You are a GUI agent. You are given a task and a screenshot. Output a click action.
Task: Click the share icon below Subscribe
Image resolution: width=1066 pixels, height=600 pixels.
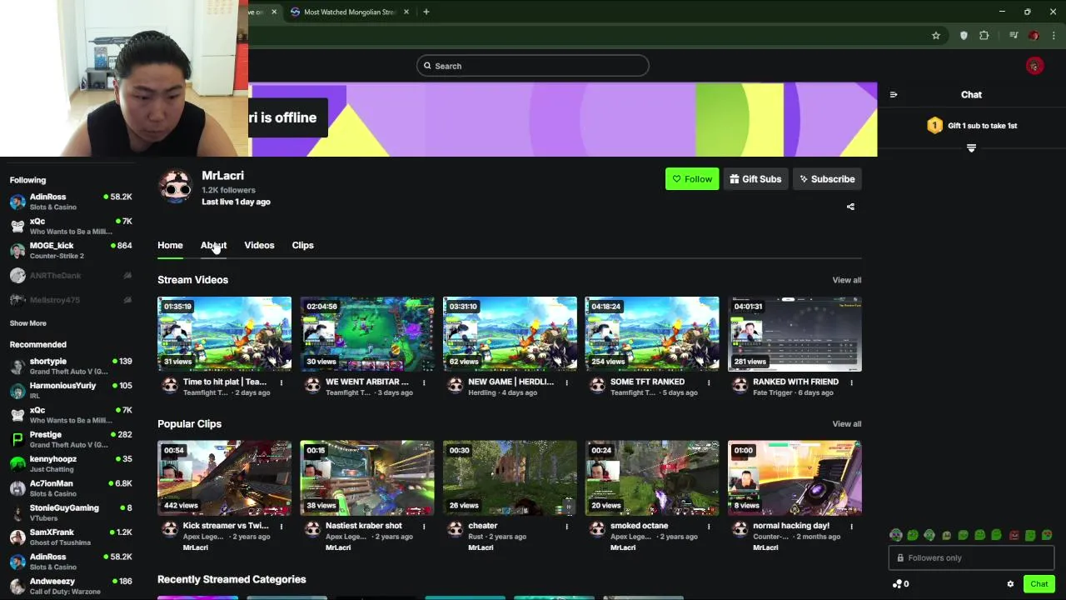coord(850,207)
